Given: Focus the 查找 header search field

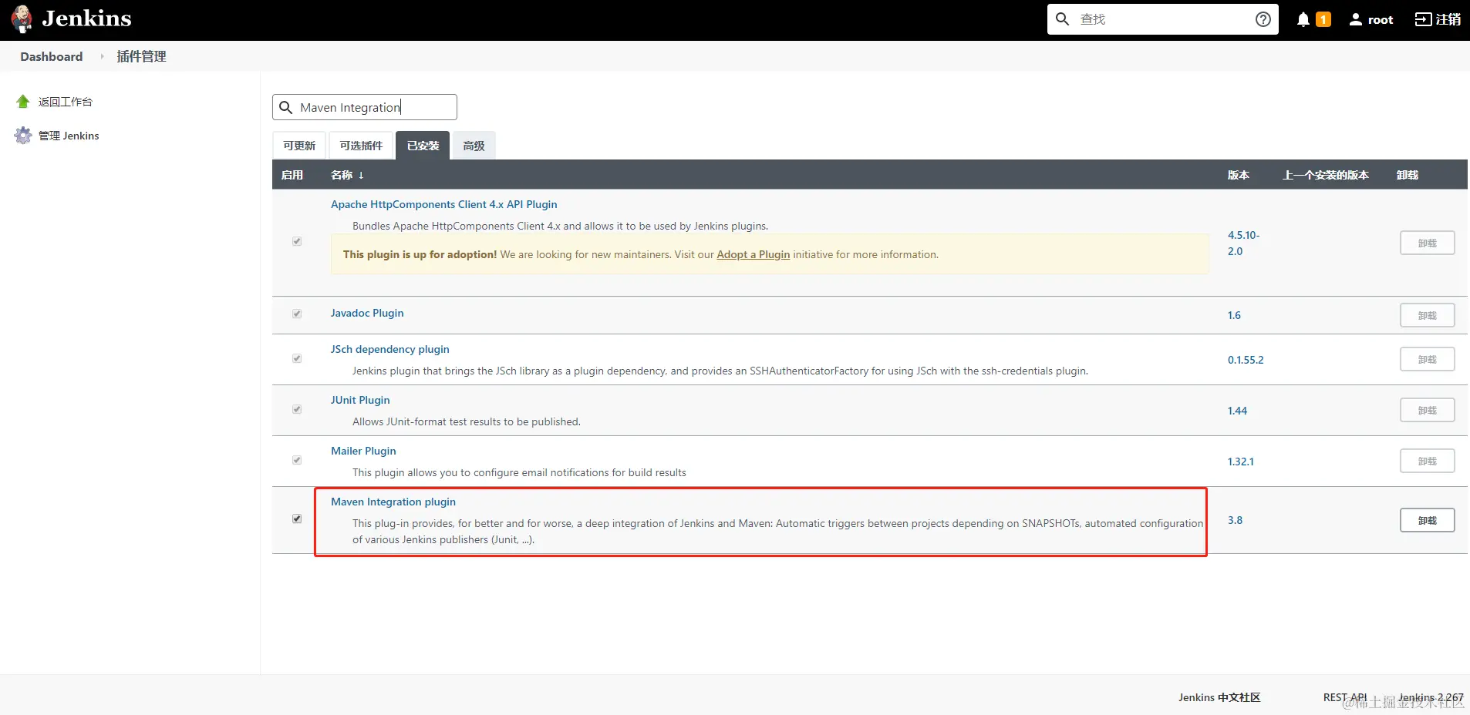Looking at the screenshot, I should pos(1163,19).
